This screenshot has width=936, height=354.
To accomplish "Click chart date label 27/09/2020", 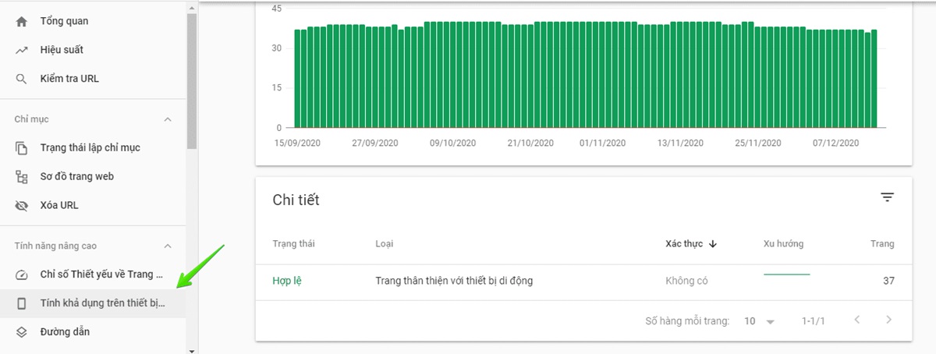I will pos(375,143).
